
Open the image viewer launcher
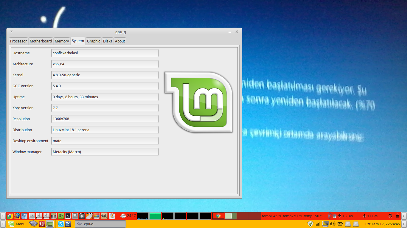click(96, 216)
